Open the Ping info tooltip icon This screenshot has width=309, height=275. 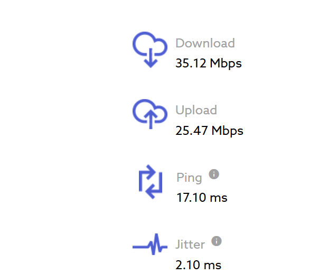[x=214, y=174]
